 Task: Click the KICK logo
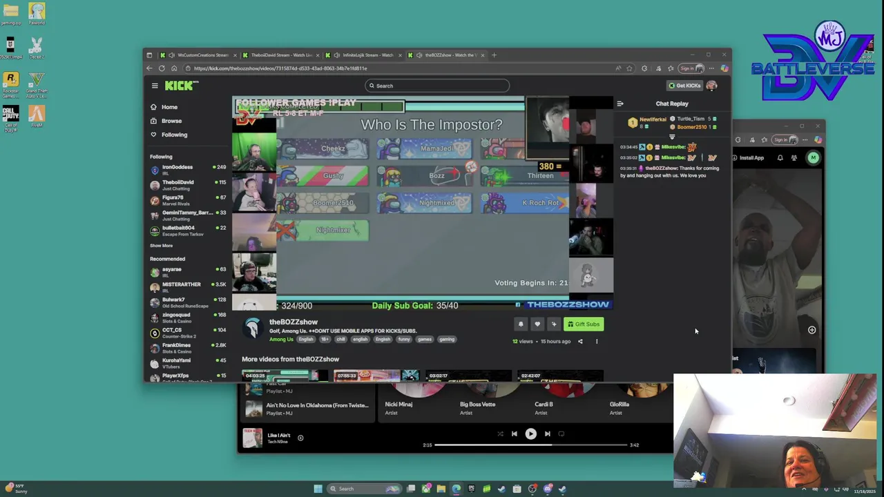click(181, 86)
